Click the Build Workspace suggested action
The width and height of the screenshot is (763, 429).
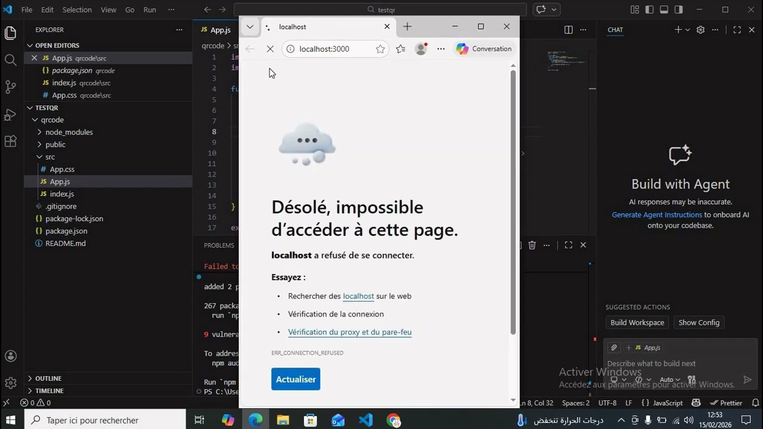[x=637, y=322]
